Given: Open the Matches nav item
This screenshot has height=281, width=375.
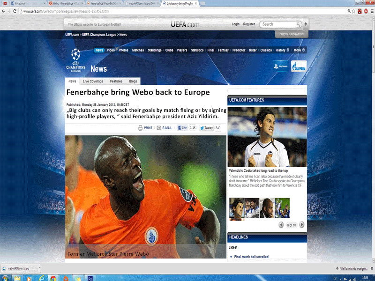Looking at the screenshot, I should tap(138, 50).
